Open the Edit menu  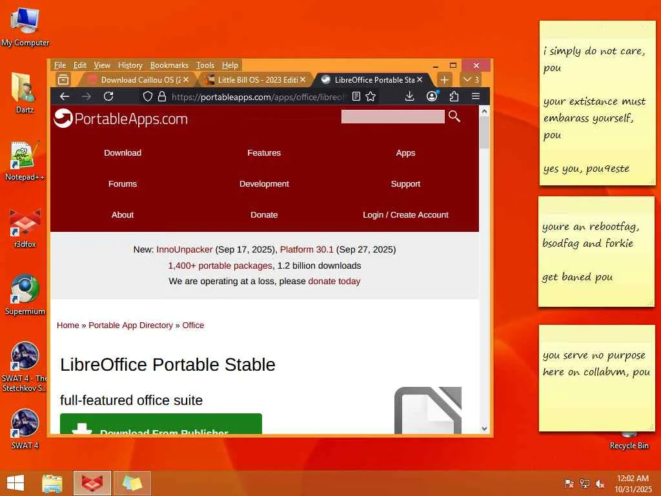pos(79,65)
